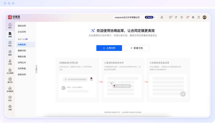Click the notification bell icon
Viewport: 215px width, 123px height.
click(187, 17)
